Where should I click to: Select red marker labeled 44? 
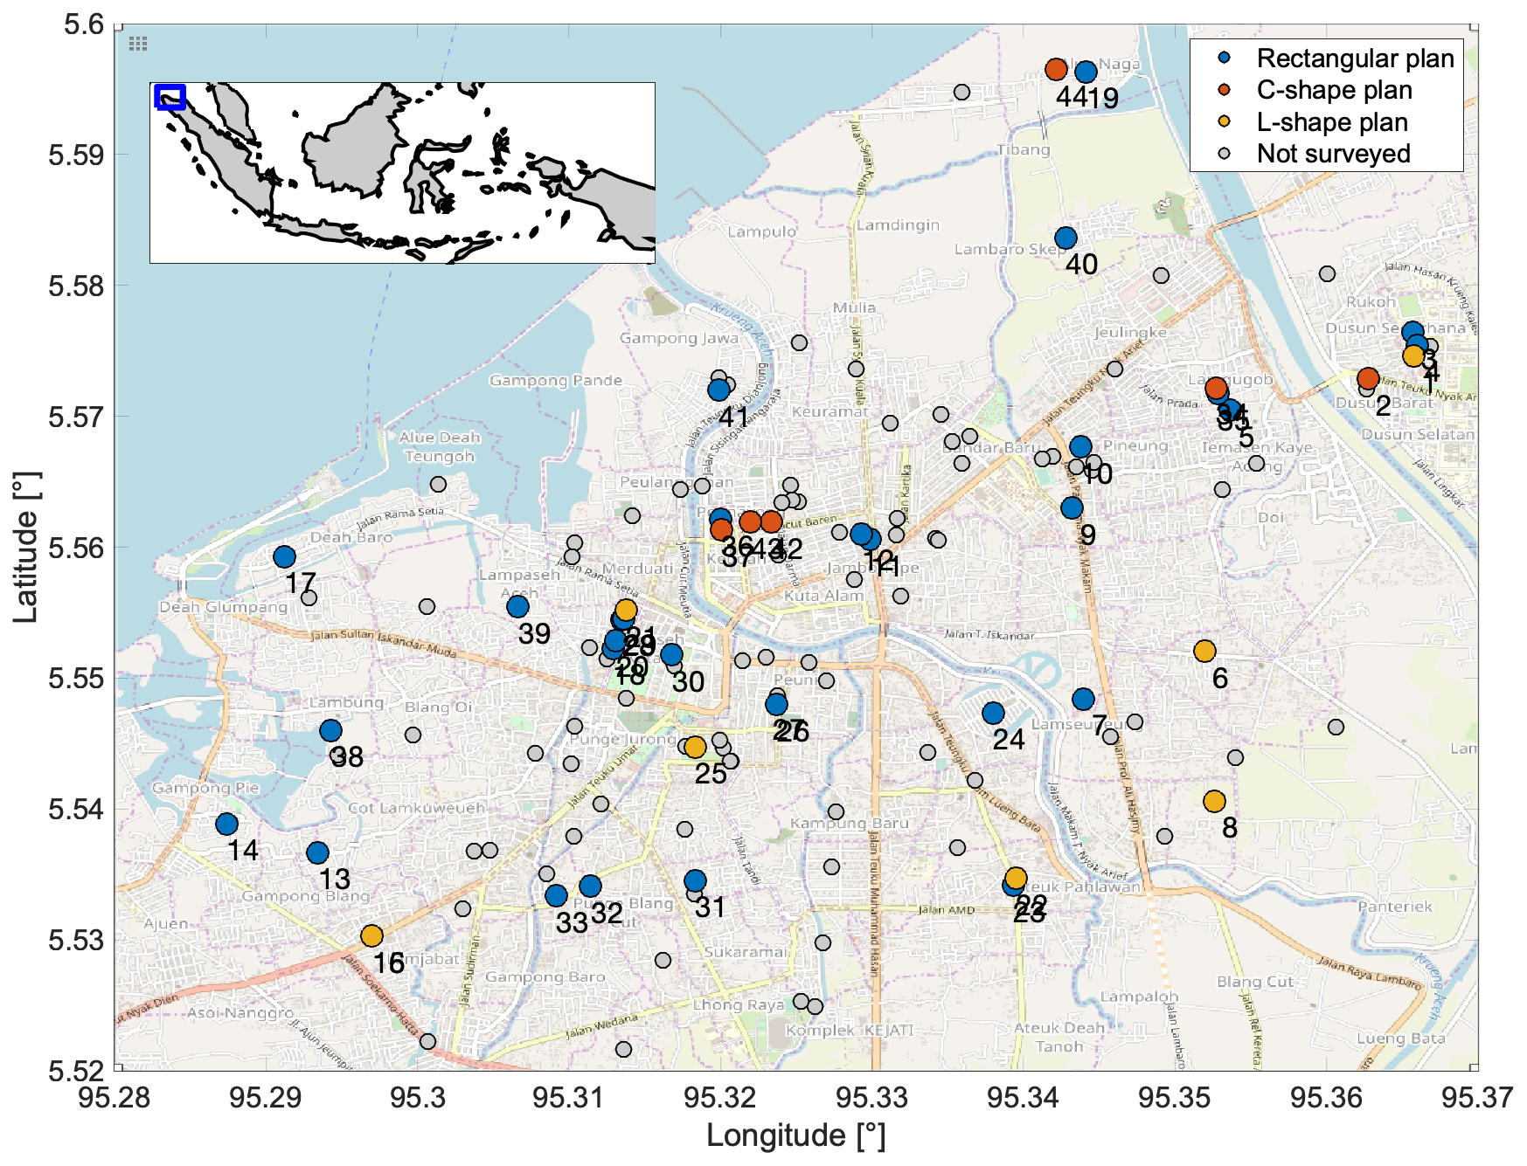pyautogui.click(x=1056, y=69)
